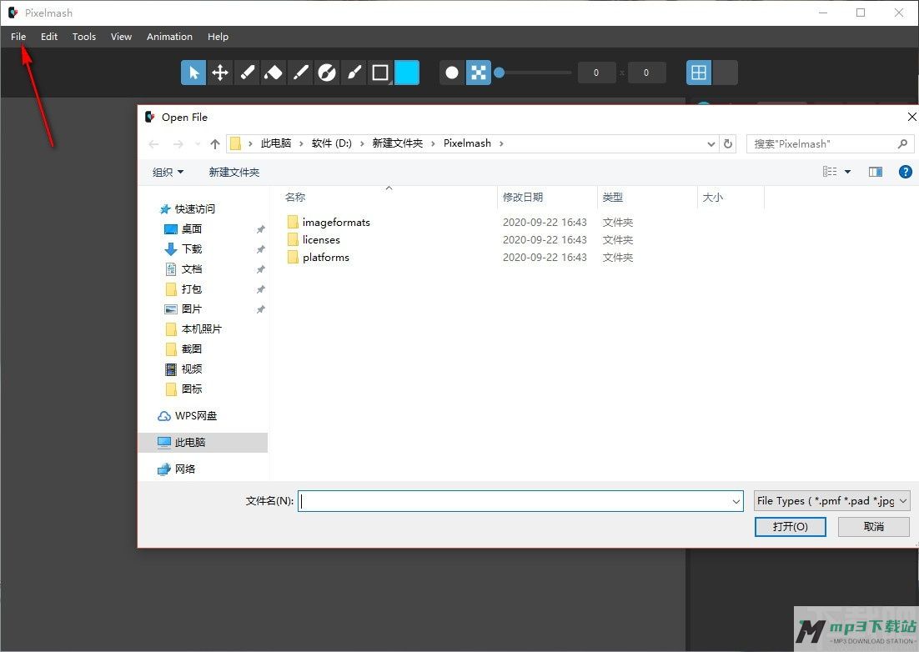Click 软件 (D:) in the address path
The height and width of the screenshot is (652, 919).
(x=332, y=143)
